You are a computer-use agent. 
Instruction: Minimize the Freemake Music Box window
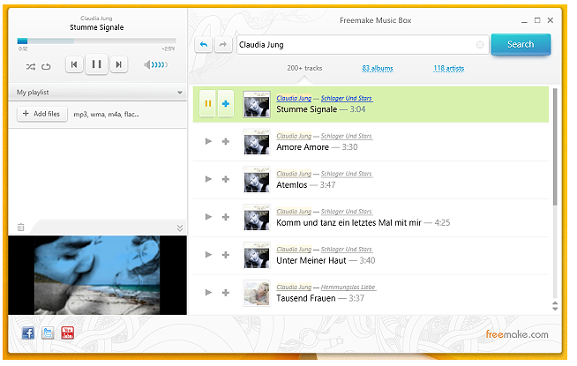click(x=524, y=21)
